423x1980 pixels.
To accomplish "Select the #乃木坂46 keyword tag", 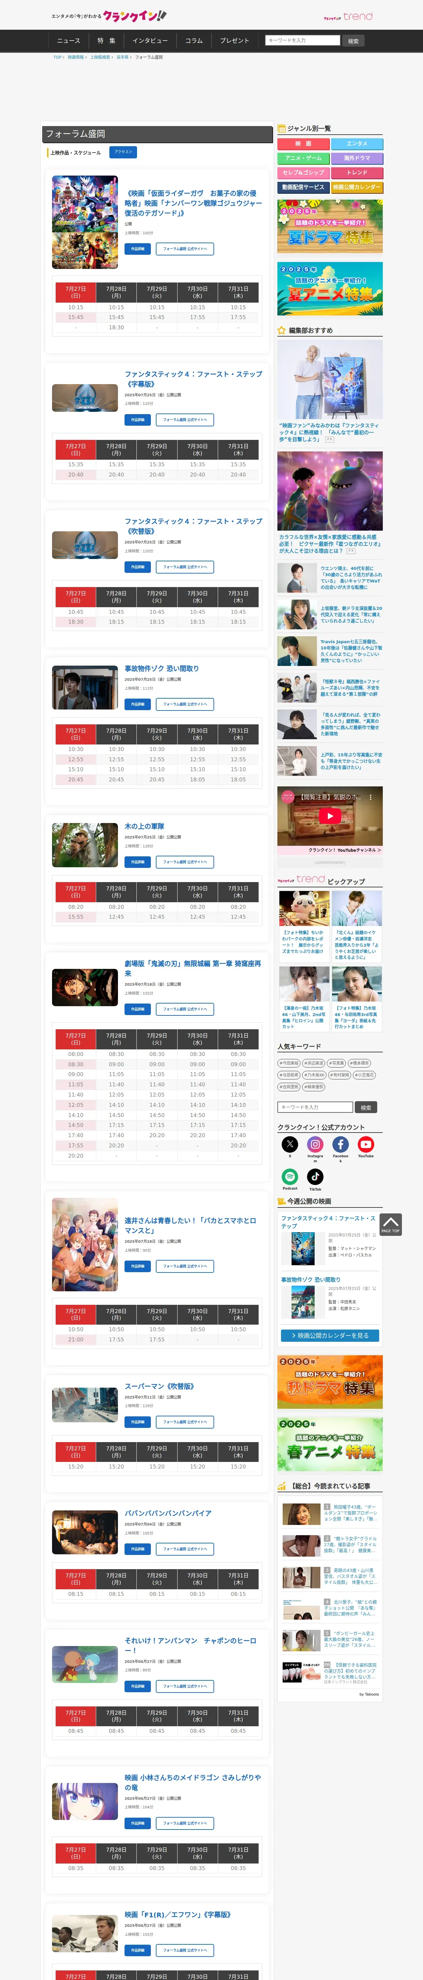I will pos(314,1075).
